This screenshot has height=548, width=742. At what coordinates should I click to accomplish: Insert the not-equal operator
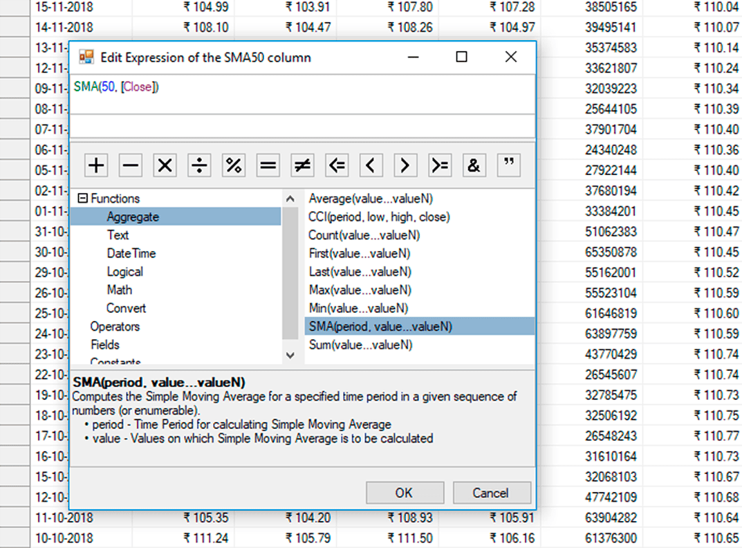click(302, 165)
